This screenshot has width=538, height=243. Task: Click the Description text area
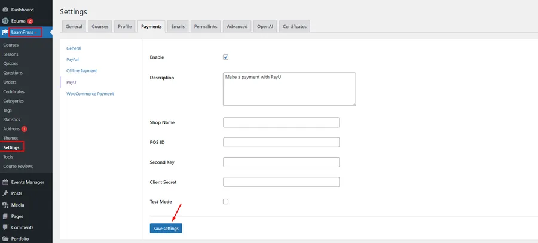click(x=289, y=90)
